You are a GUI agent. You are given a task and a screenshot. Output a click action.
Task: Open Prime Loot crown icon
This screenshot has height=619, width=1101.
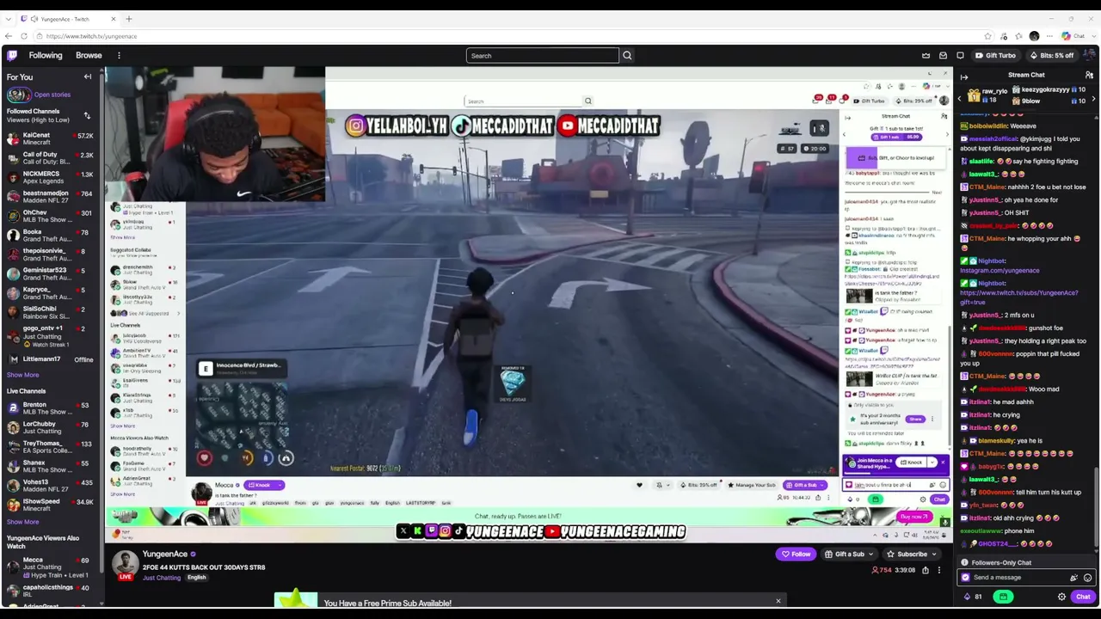point(926,55)
